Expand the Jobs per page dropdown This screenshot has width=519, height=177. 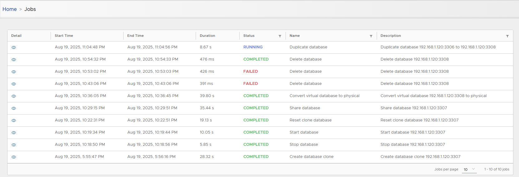coord(469,169)
